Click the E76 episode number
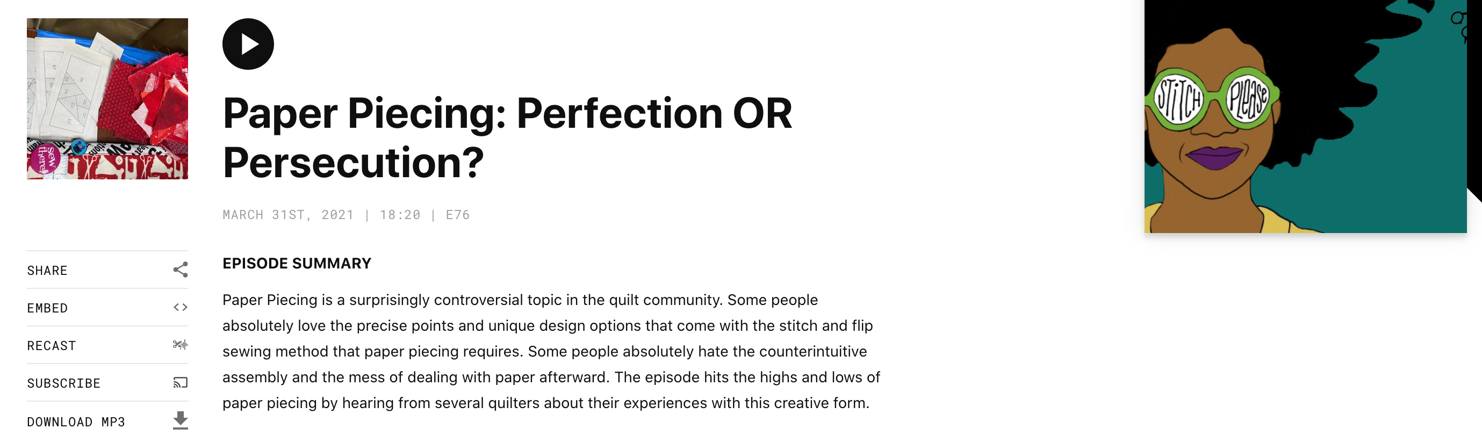This screenshot has height=436, width=1482. (x=457, y=215)
